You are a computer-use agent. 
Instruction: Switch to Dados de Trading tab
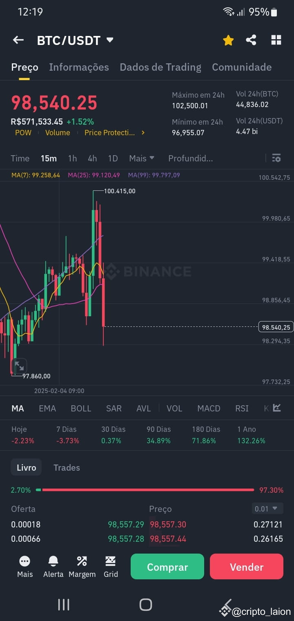point(160,67)
